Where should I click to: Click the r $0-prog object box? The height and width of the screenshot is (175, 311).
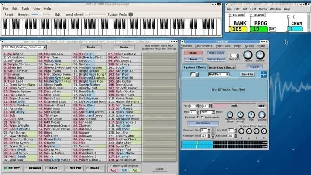[x=257, y=15]
